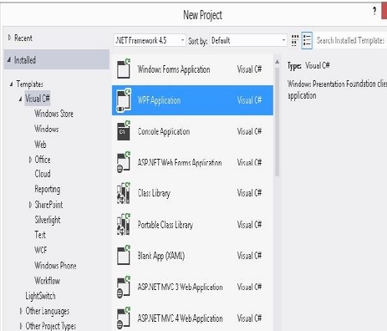Click the Windows Forms Application template icon
Image resolution: width=387 pixels, height=331 pixels.
click(124, 69)
